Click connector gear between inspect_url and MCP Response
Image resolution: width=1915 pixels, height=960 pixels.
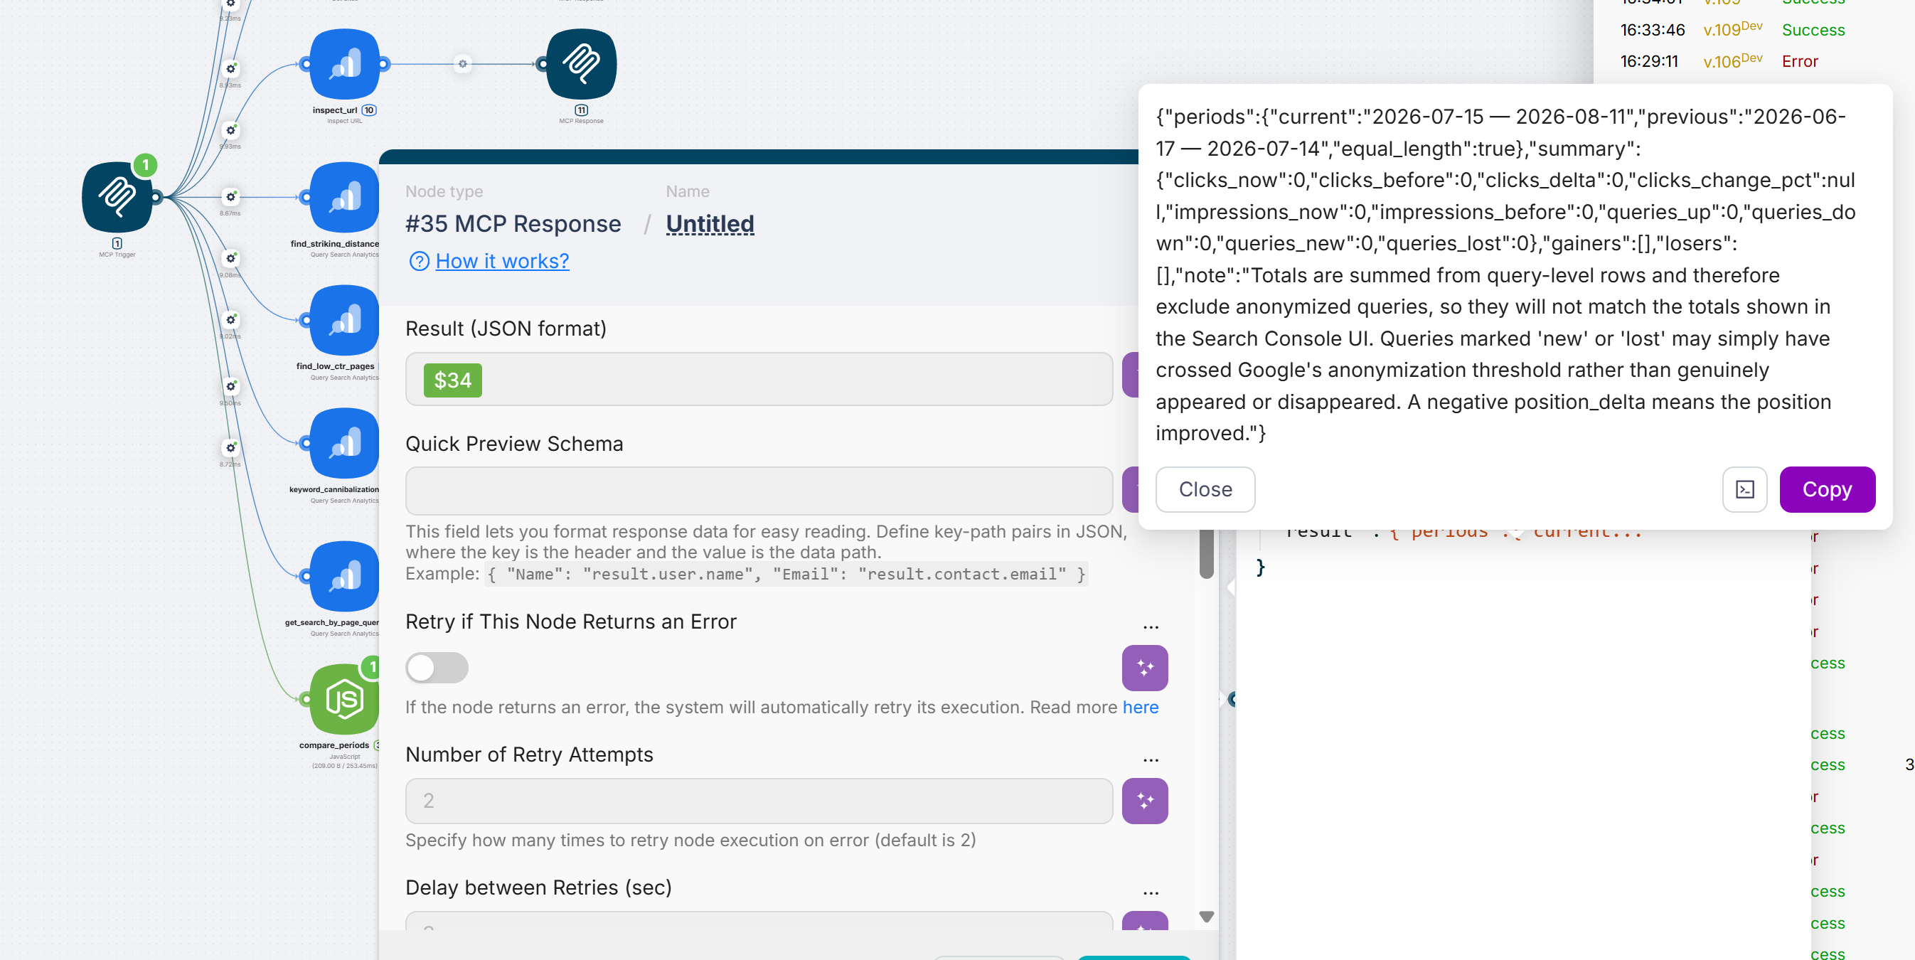pyautogui.click(x=462, y=64)
